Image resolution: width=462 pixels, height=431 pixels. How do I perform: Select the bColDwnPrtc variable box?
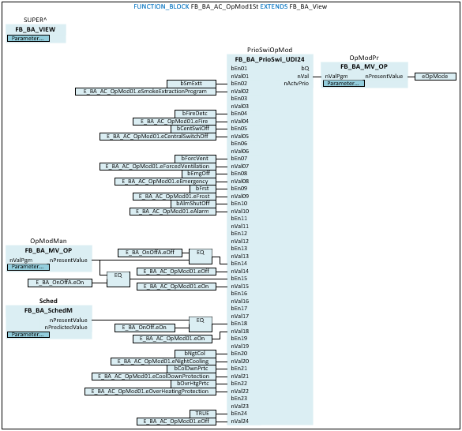[192, 369]
